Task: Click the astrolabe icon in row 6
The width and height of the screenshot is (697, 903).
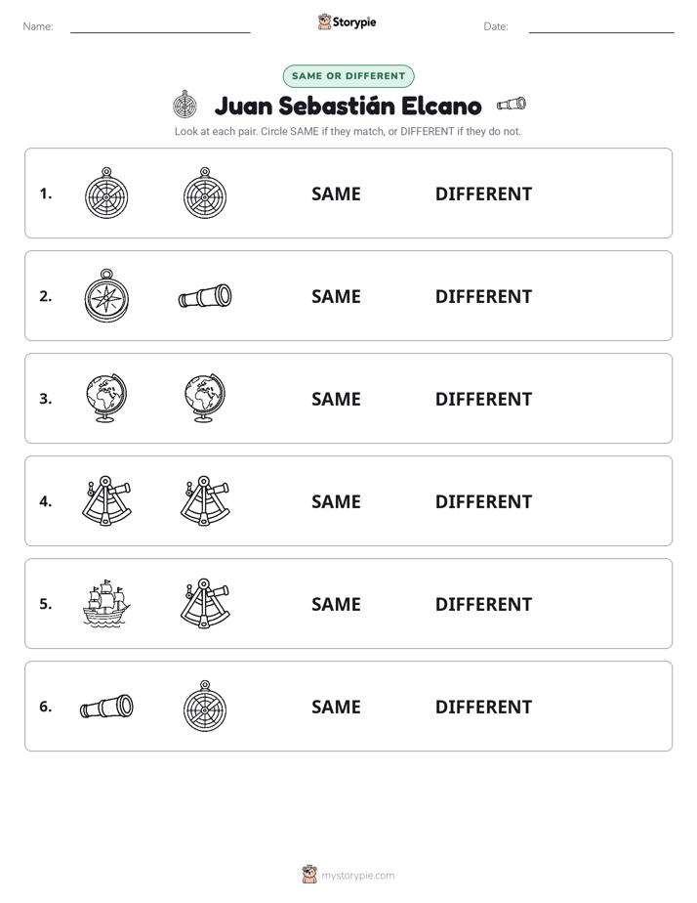Action: tap(205, 706)
